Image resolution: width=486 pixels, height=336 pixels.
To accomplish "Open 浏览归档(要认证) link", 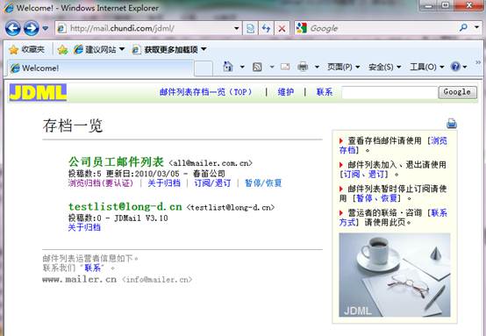I will click(x=101, y=182).
